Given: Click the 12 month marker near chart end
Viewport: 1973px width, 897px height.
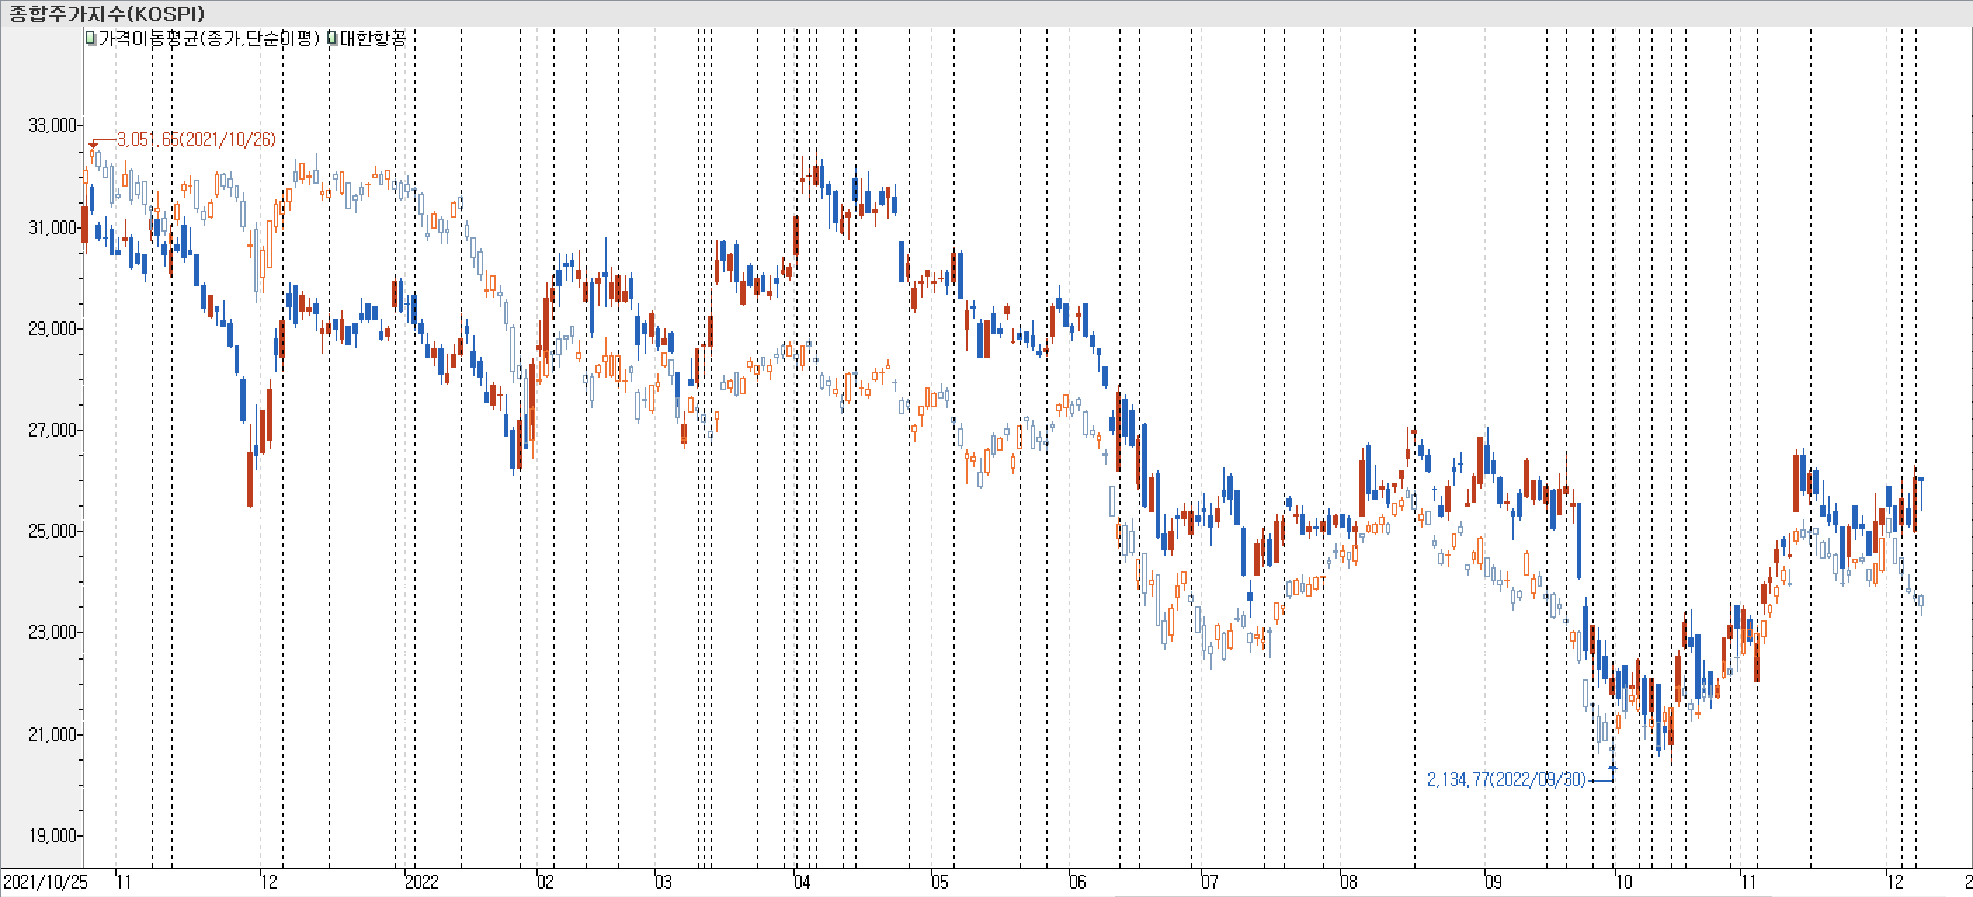Looking at the screenshot, I should coord(1895,882).
